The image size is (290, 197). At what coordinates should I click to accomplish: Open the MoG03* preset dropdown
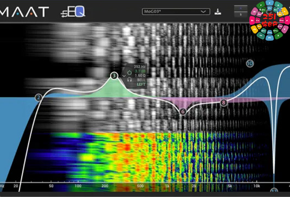[176, 11]
